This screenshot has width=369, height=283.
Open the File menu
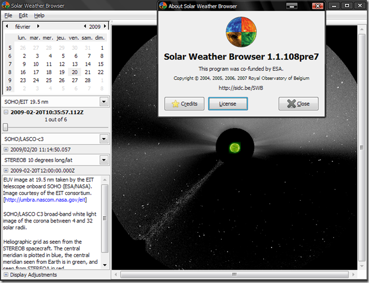8,16
